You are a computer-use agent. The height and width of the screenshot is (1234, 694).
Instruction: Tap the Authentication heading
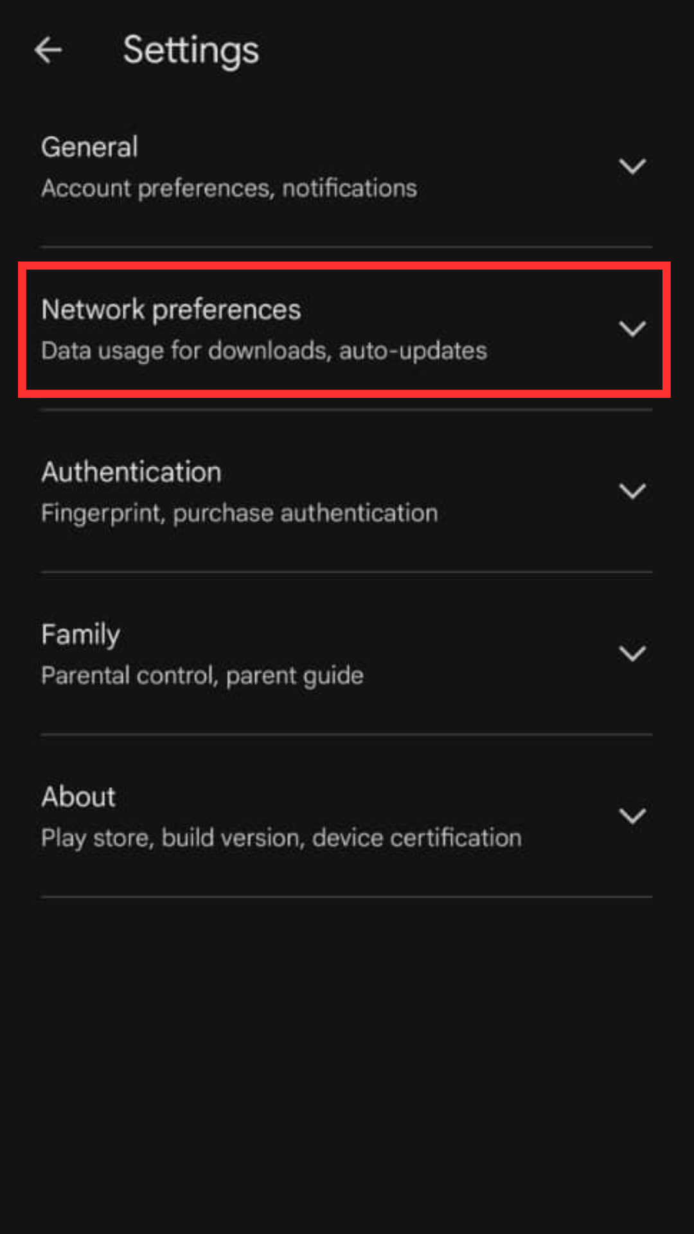click(131, 472)
